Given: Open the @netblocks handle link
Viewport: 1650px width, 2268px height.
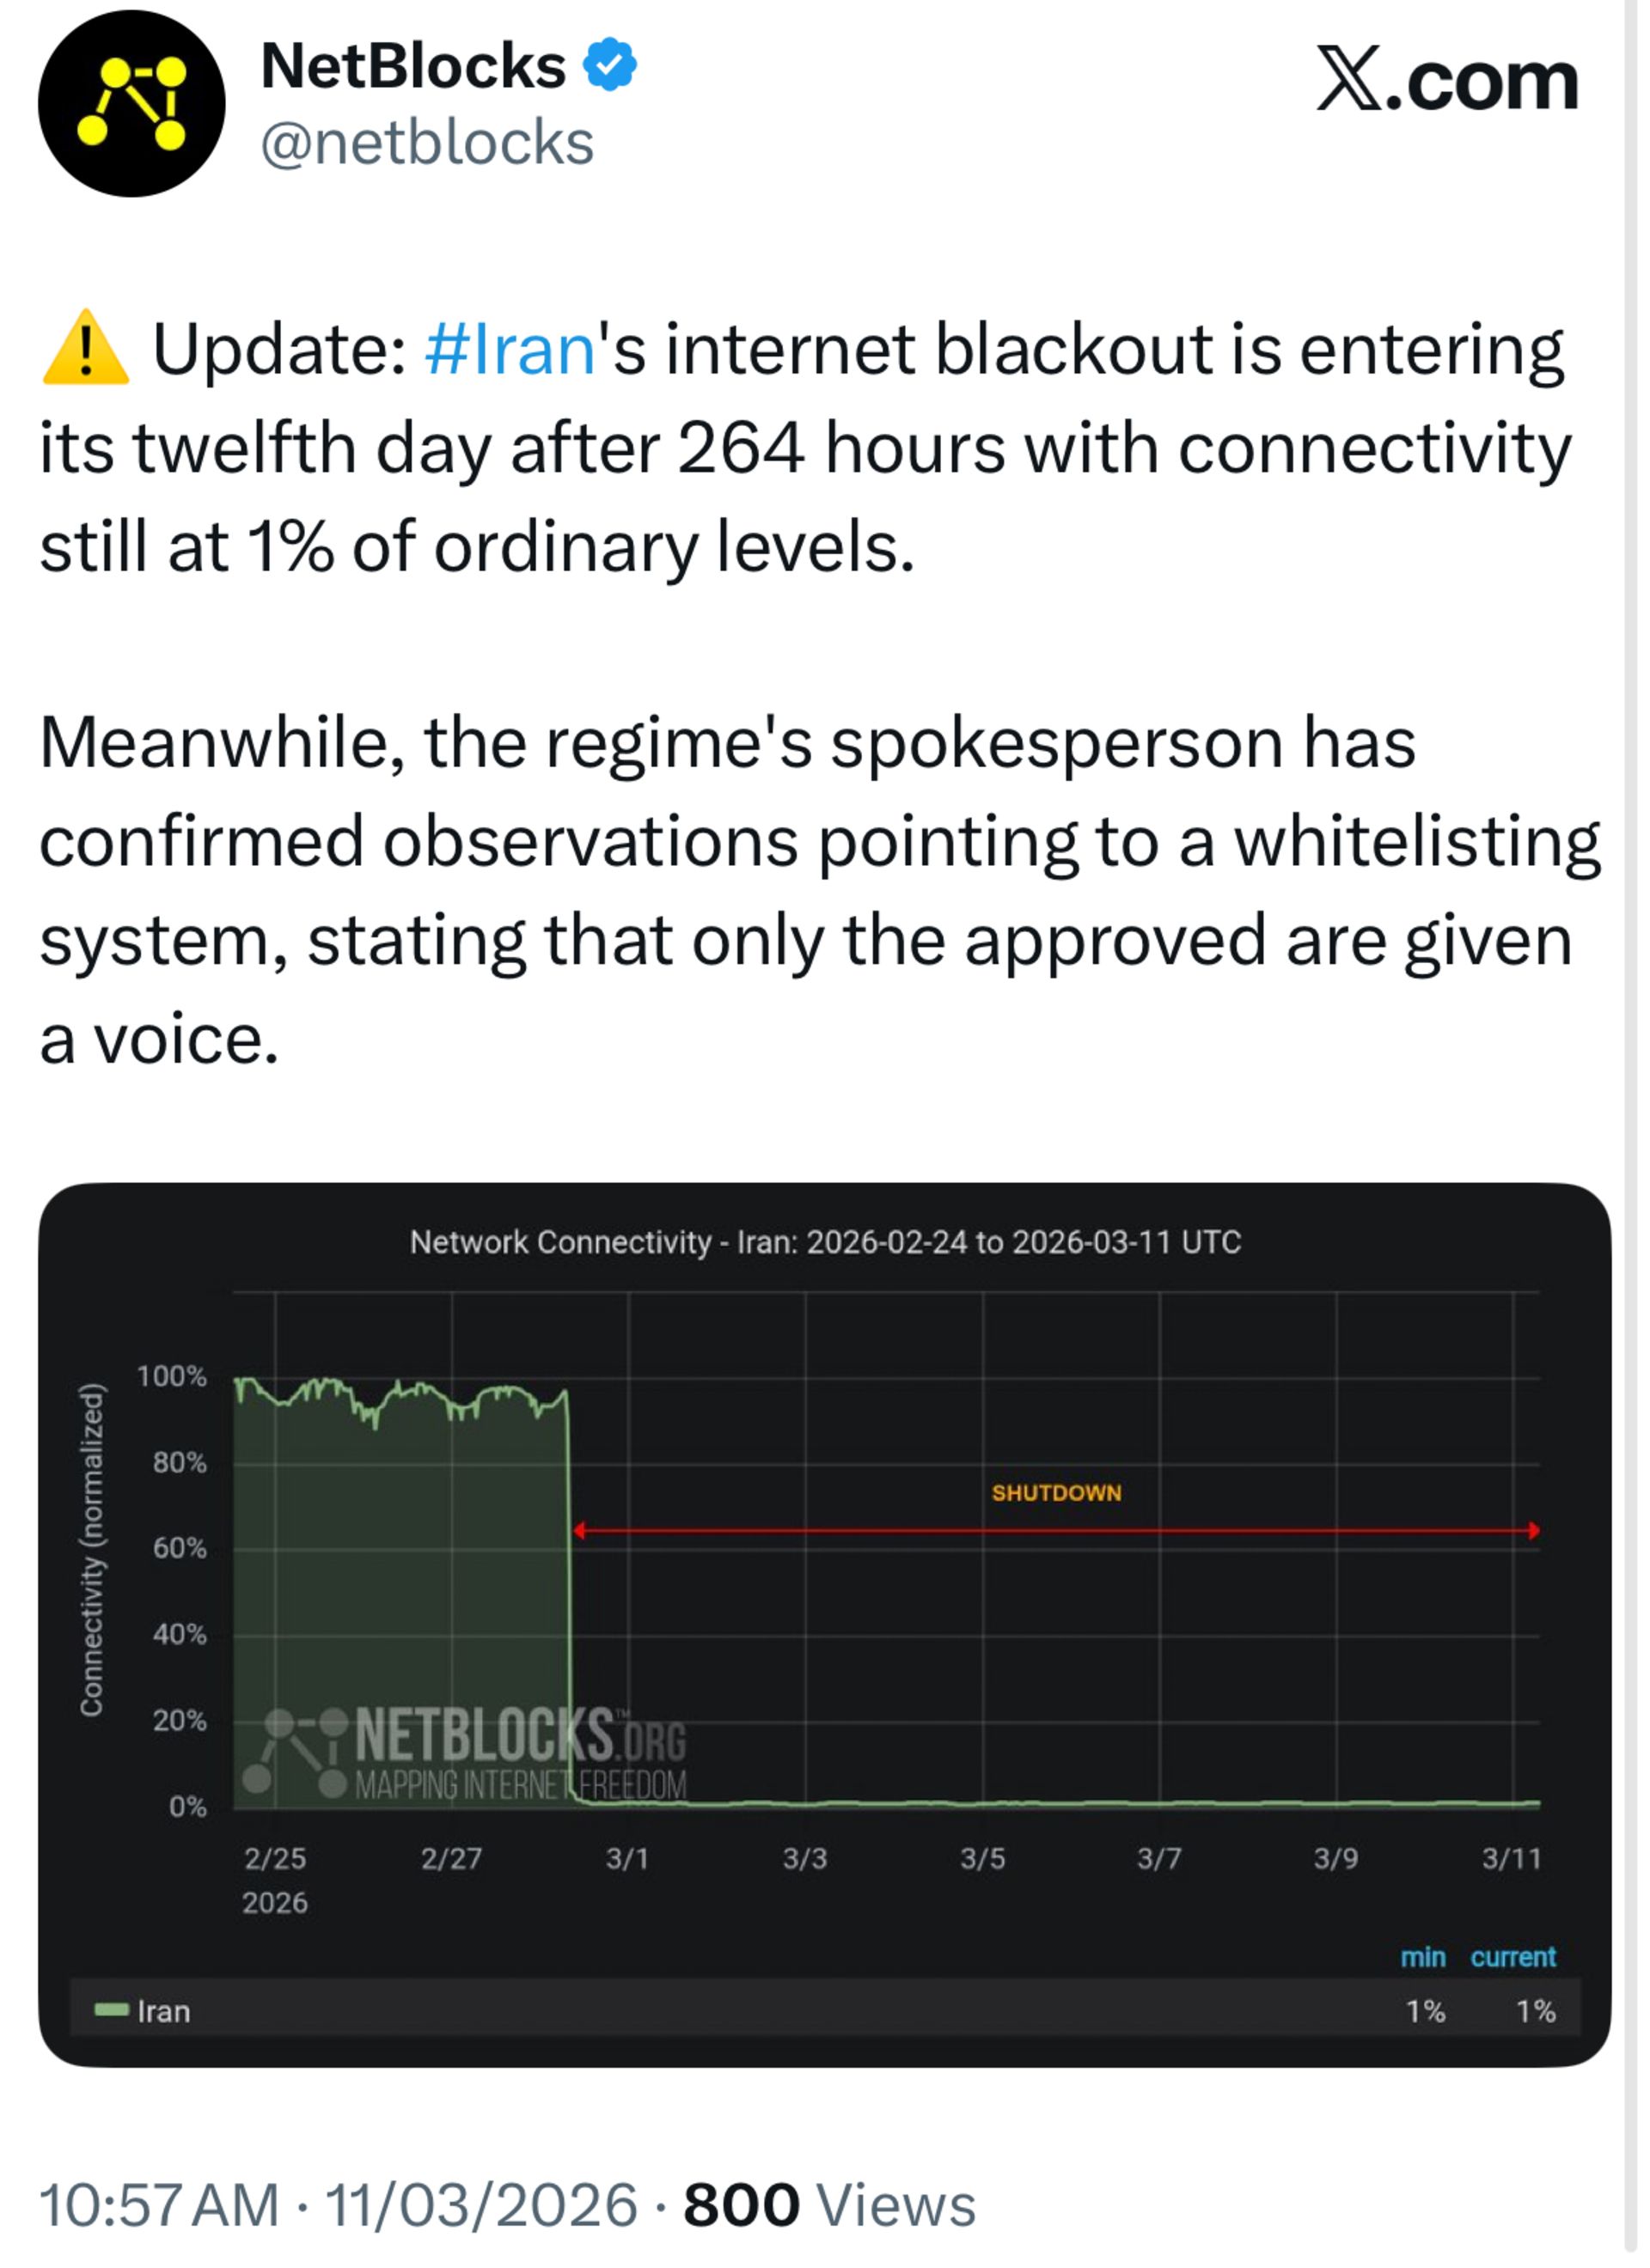Looking at the screenshot, I should click(427, 143).
